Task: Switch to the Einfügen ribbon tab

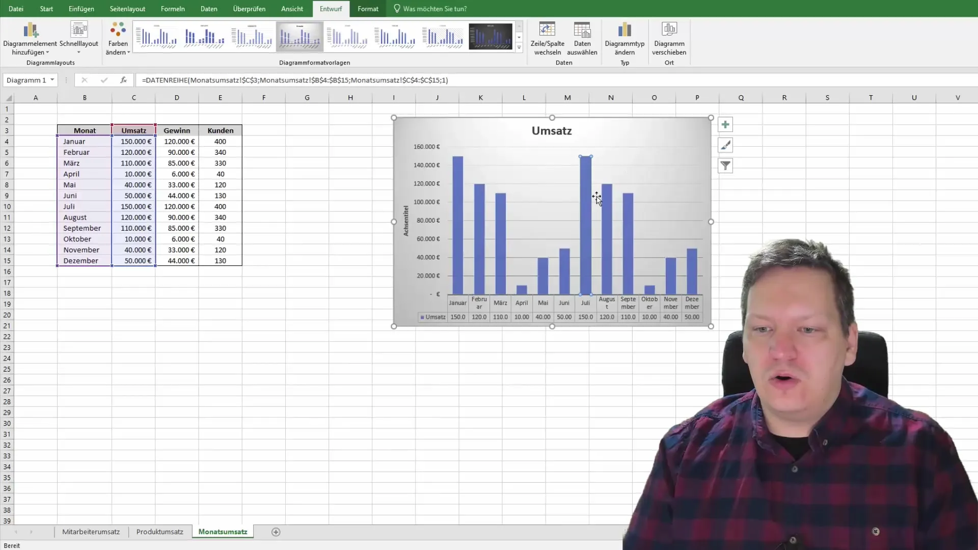Action: [x=81, y=9]
